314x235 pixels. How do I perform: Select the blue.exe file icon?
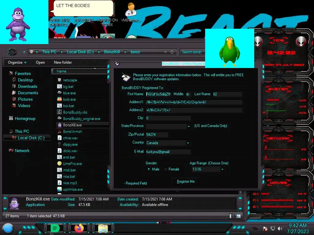click(x=59, y=93)
